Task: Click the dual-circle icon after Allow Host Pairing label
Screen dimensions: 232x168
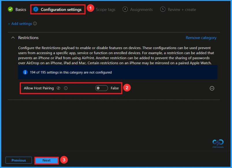Action: (x=58, y=88)
